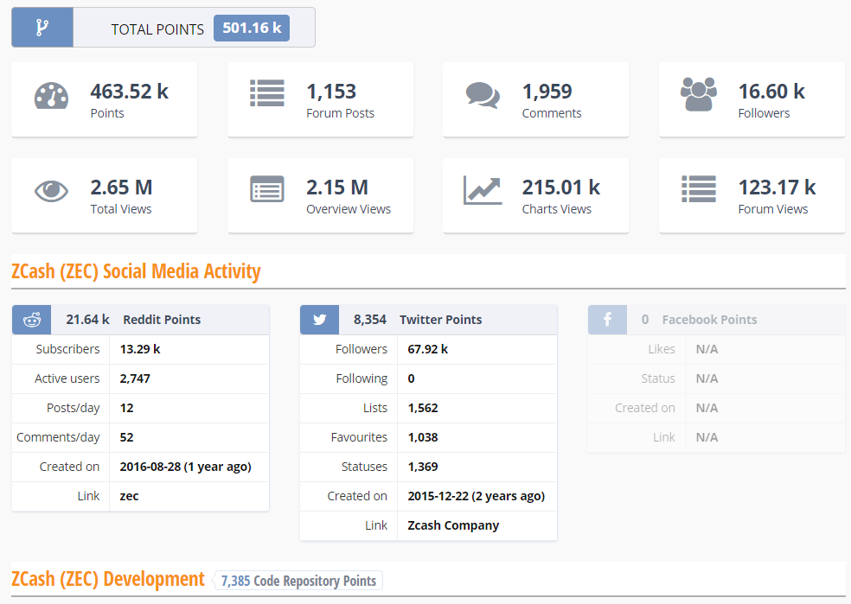Click the speedometer icon next to Points
851x604 pixels.
52,96
